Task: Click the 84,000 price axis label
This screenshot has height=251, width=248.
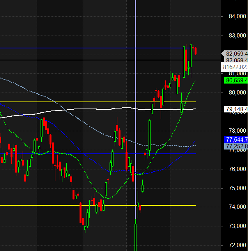Action: (237, 16)
